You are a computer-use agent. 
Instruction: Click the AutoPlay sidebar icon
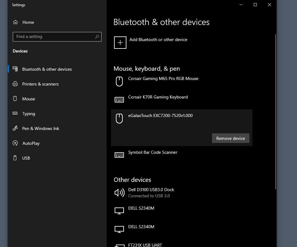(15, 143)
